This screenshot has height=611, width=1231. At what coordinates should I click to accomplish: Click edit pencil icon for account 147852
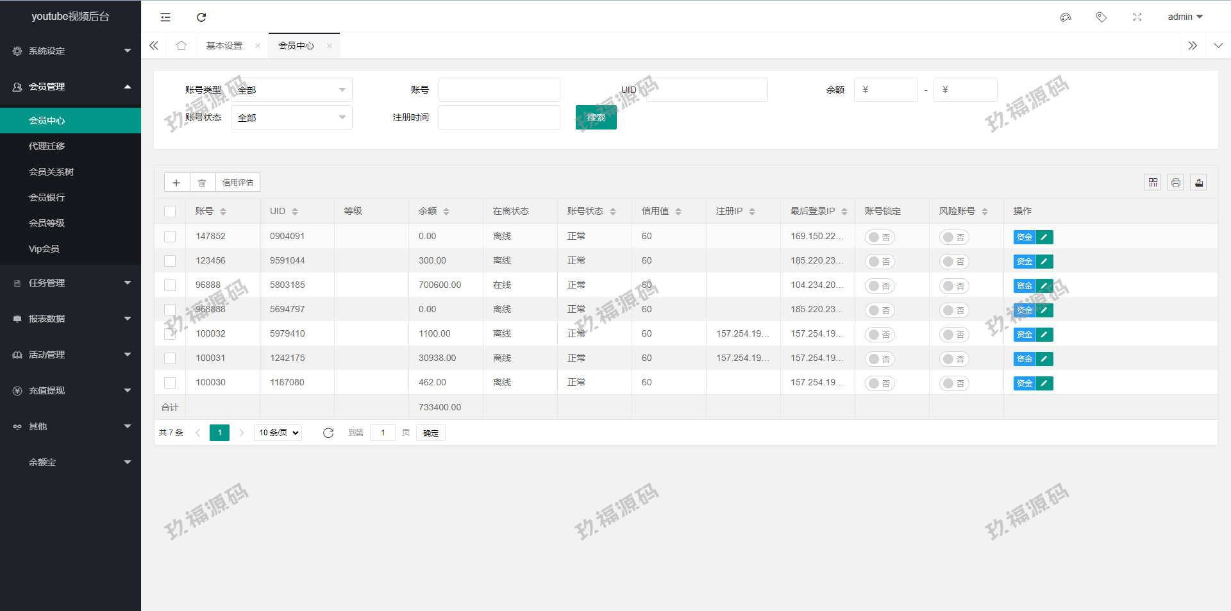[x=1044, y=237]
